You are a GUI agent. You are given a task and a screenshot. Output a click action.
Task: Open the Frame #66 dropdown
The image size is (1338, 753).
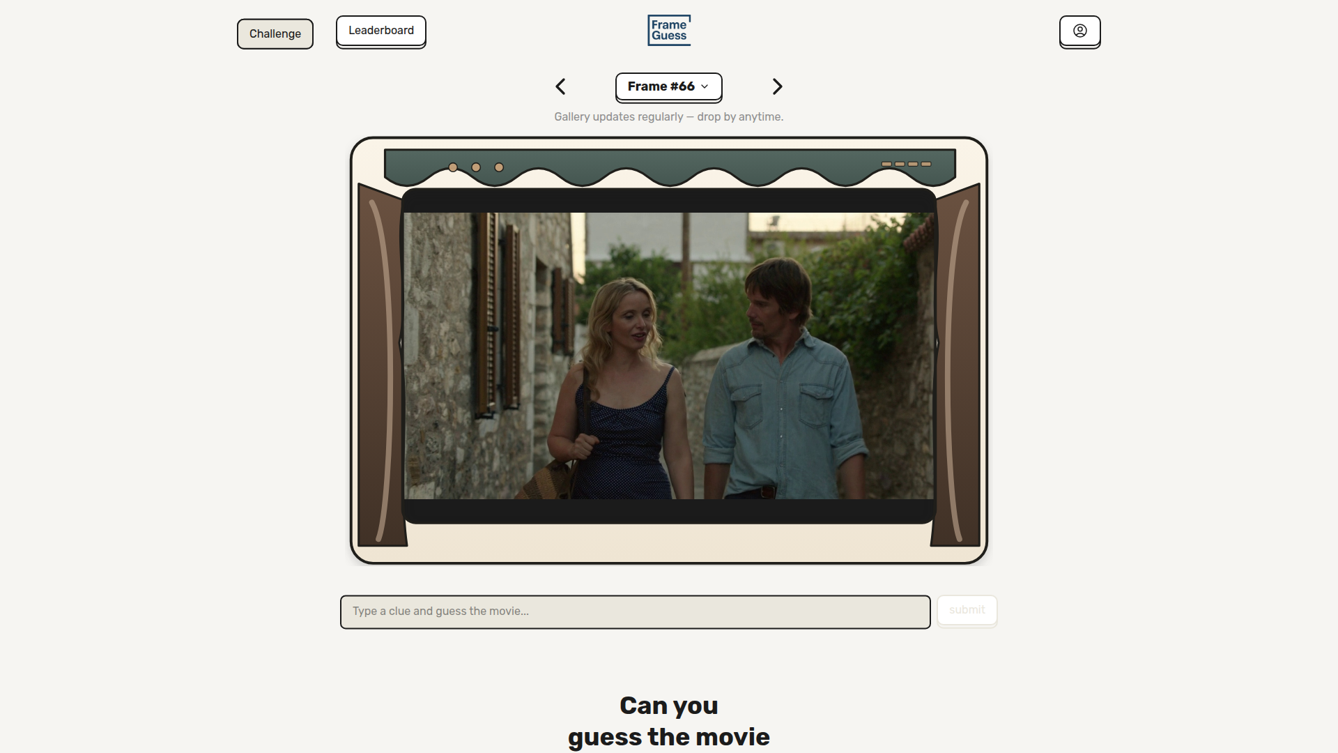(668, 87)
